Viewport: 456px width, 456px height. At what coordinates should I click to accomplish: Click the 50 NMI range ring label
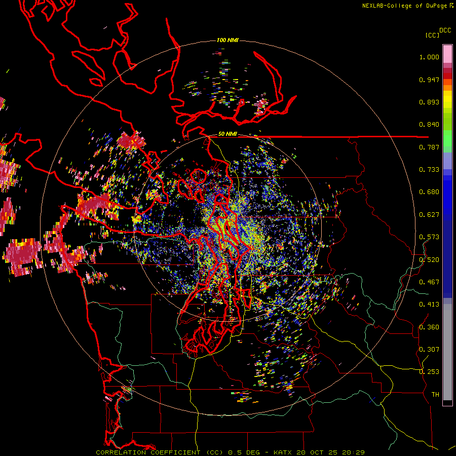pos(227,134)
